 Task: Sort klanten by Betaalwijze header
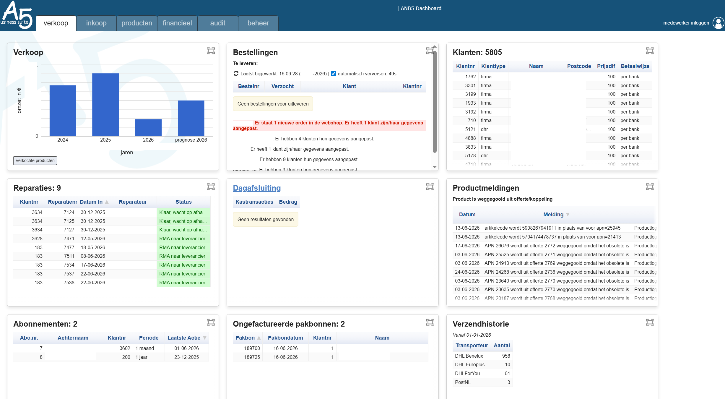tap(635, 66)
